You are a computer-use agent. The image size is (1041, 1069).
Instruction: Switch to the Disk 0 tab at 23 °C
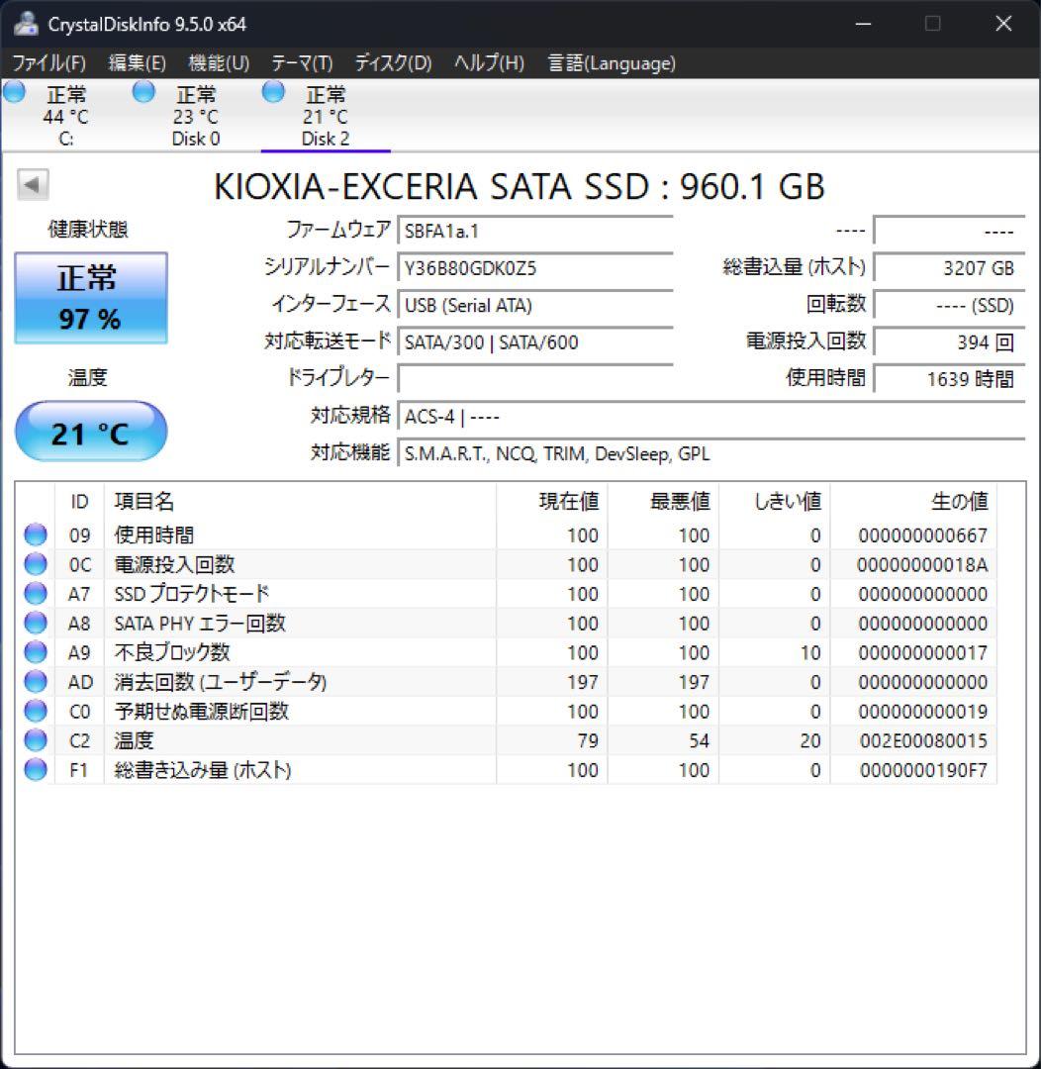(x=196, y=116)
